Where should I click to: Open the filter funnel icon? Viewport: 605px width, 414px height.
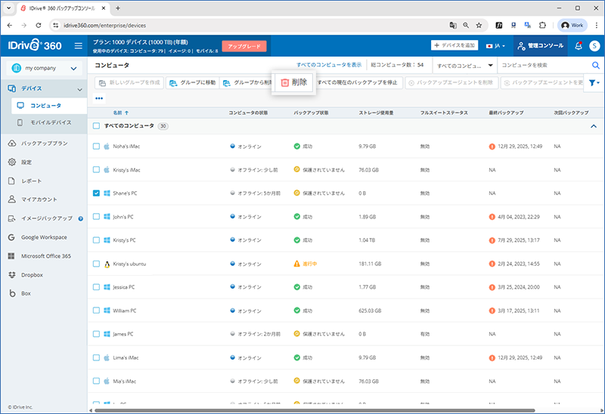591,82
